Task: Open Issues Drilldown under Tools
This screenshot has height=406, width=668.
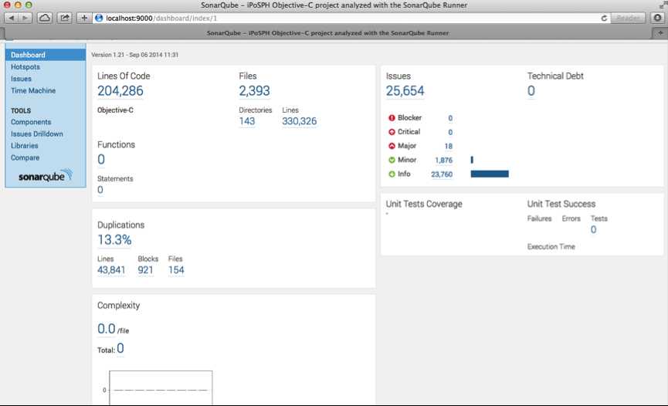Action: (36, 134)
